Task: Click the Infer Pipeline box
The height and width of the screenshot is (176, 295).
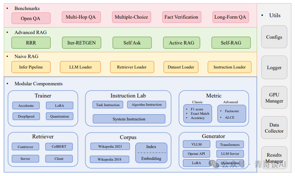Action: pos(31,67)
